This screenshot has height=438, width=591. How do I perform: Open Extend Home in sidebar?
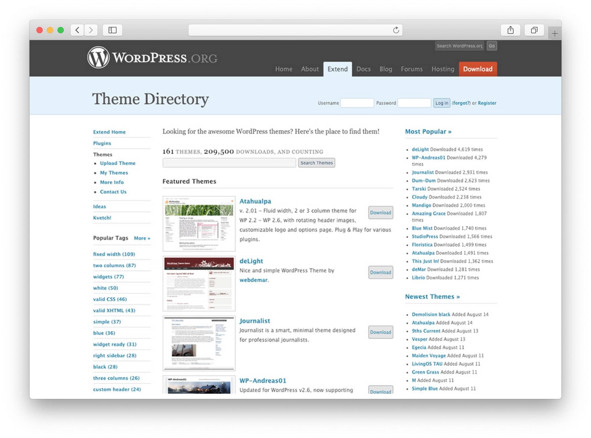click(x=109, y=132)
